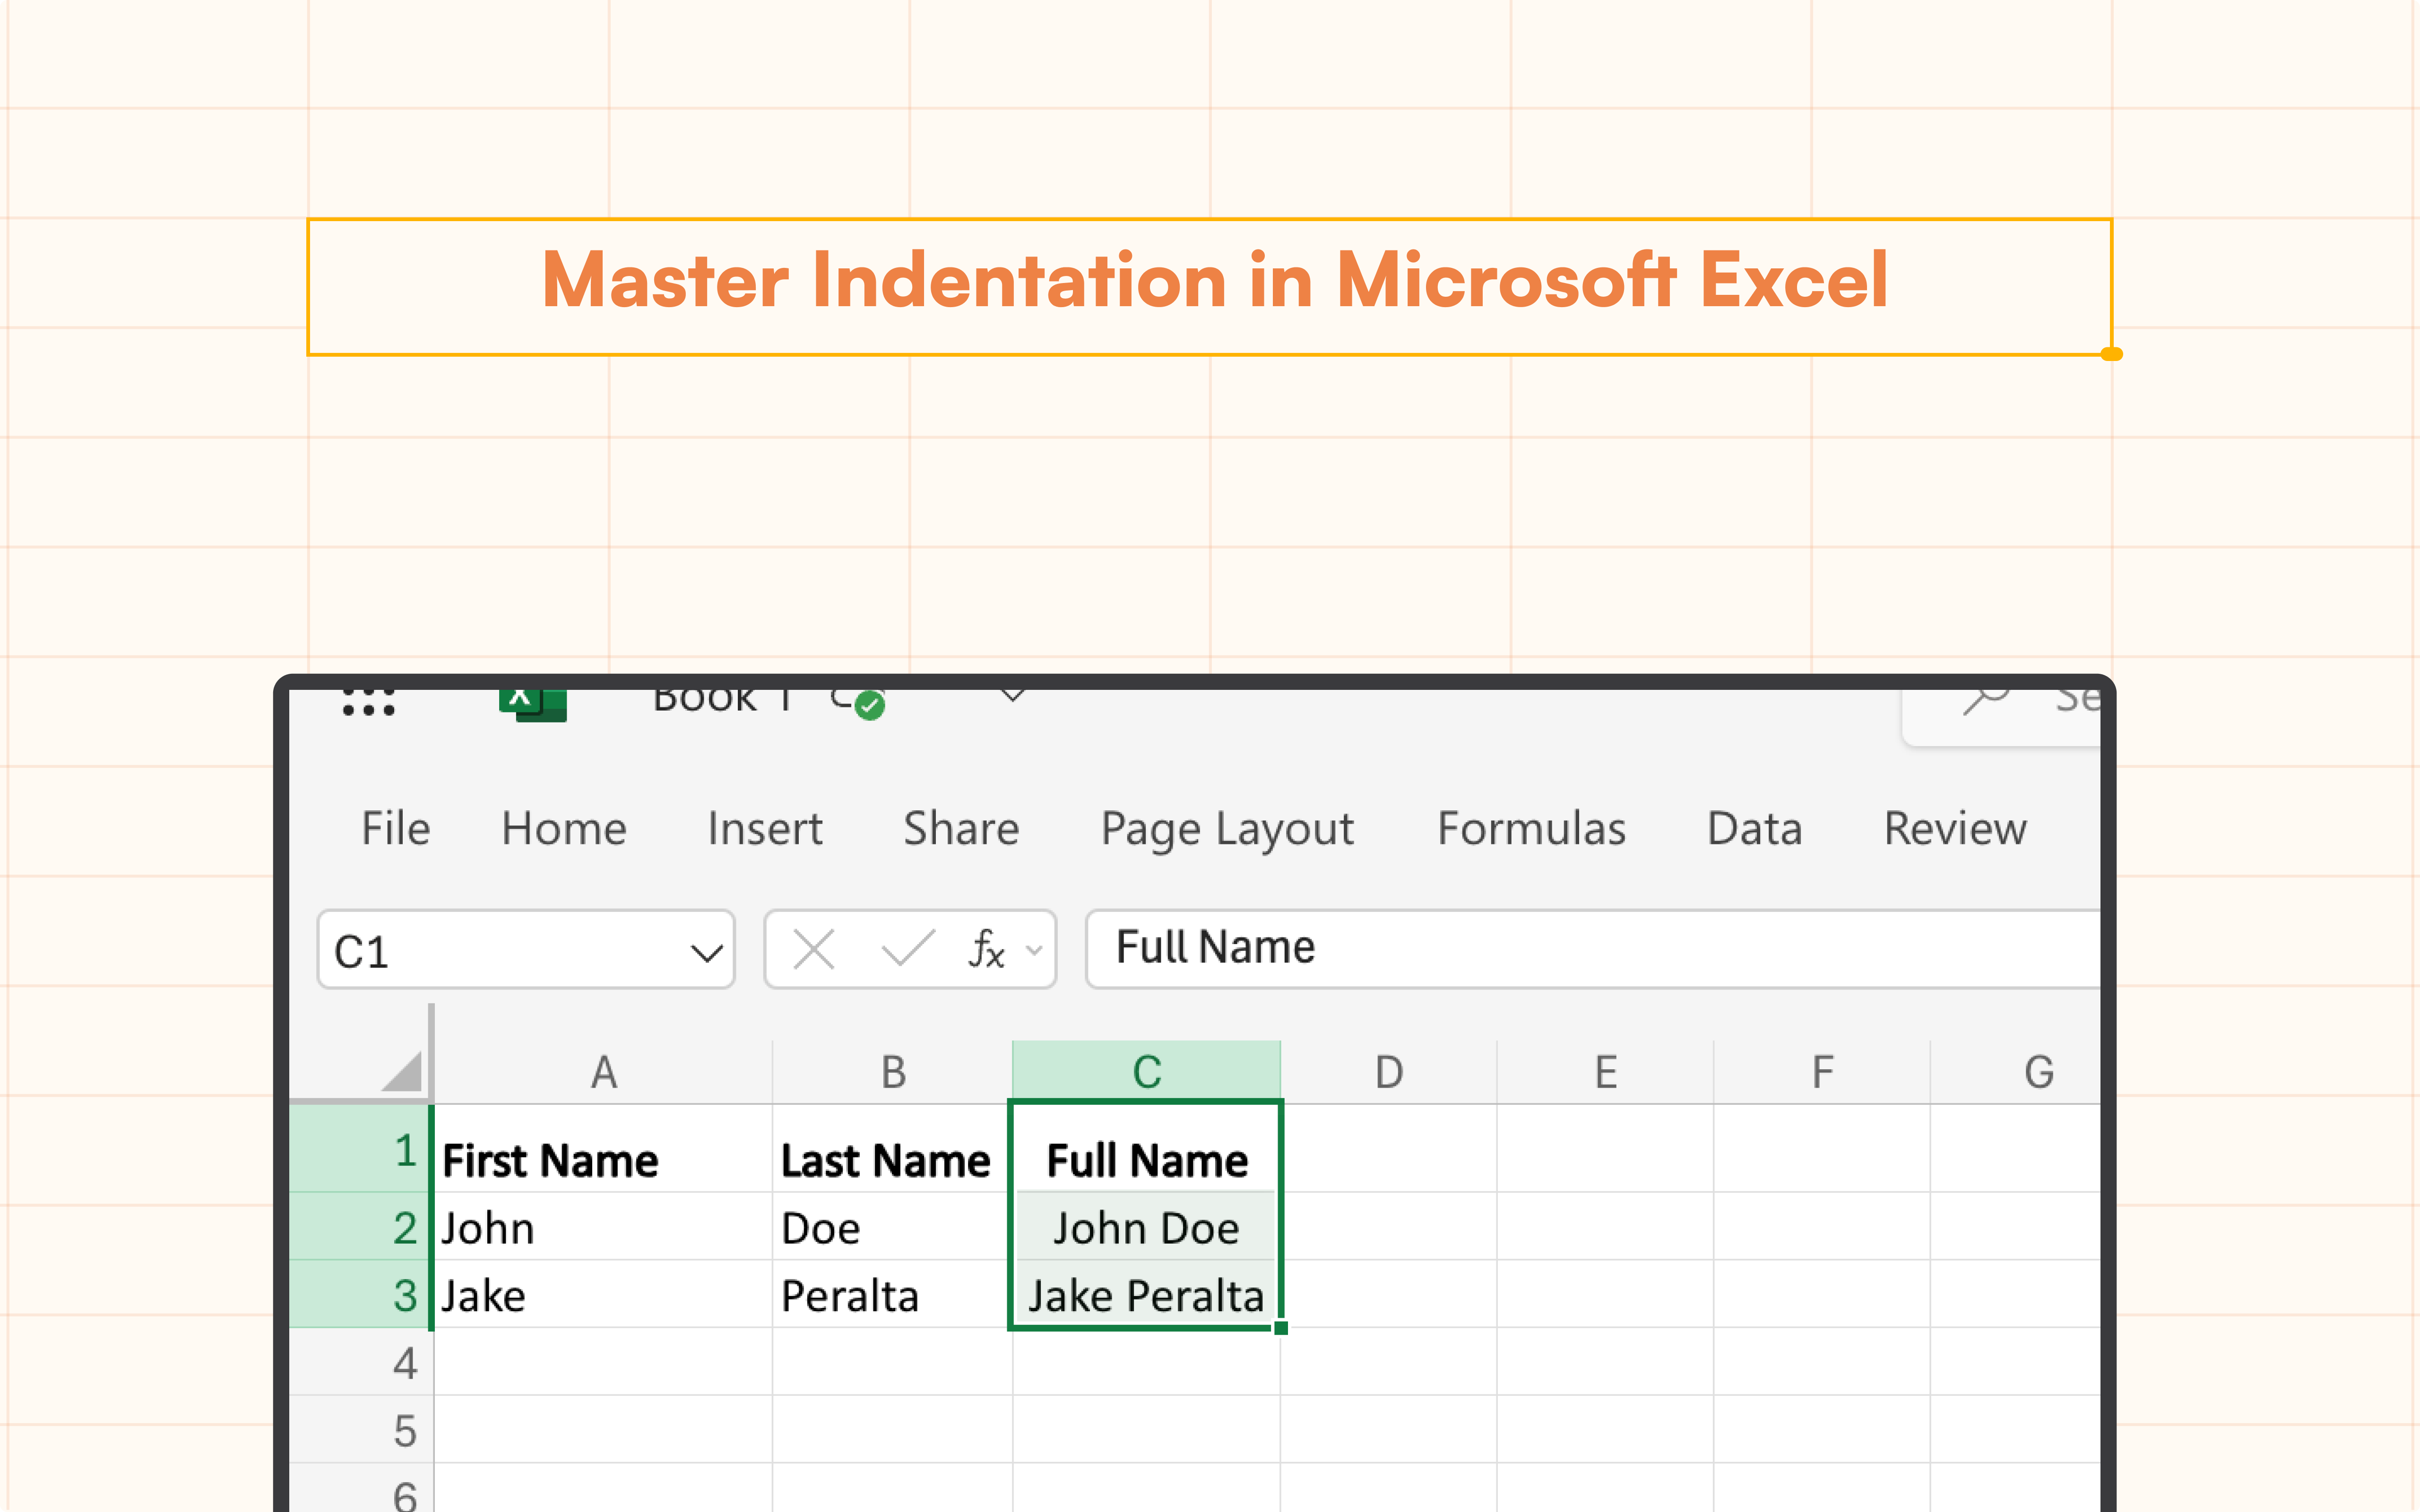The width and height of the screenshot is (2420, 1512).
Task: Expand the Name Box dropdown arrow
Action: point(707,953)
